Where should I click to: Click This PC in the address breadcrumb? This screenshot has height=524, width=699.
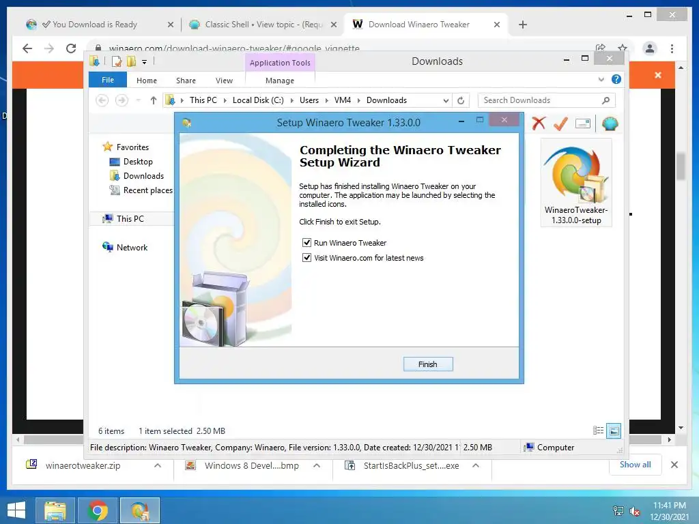pos(203,100)
